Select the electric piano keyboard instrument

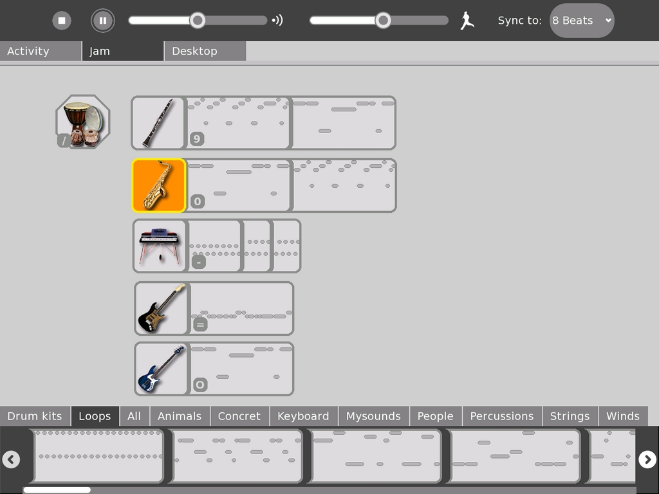pos(160,246)
